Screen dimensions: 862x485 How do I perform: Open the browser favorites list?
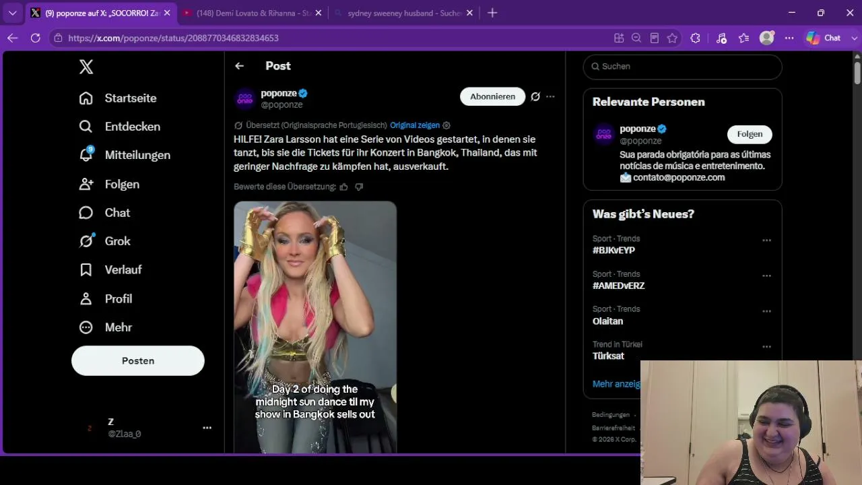point(743,38)
